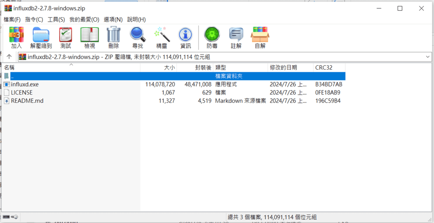Click CRC32 value B34BD7AB
Screen dimensions: 434x223
329,84
